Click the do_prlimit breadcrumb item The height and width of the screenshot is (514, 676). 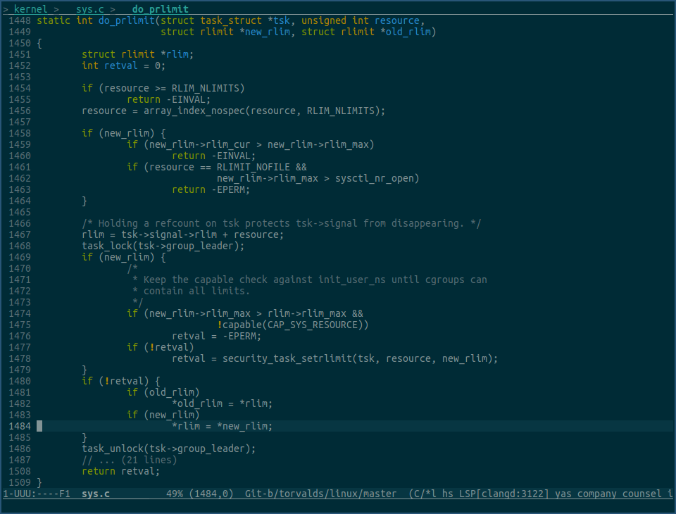160,9
